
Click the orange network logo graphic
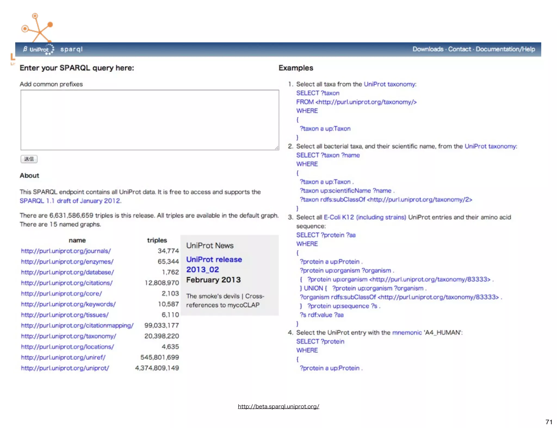37,28
